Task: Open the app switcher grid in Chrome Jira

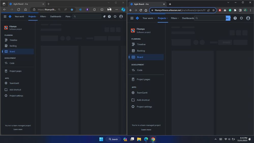Action: point(132,18)
